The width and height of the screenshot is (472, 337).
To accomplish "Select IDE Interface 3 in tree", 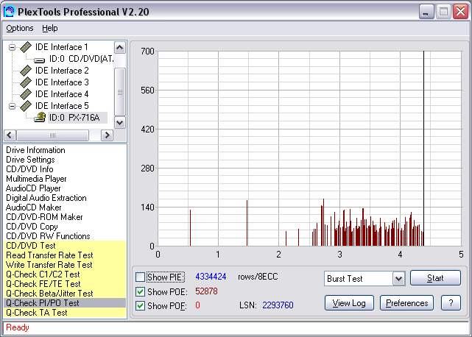I will point(62,82).
